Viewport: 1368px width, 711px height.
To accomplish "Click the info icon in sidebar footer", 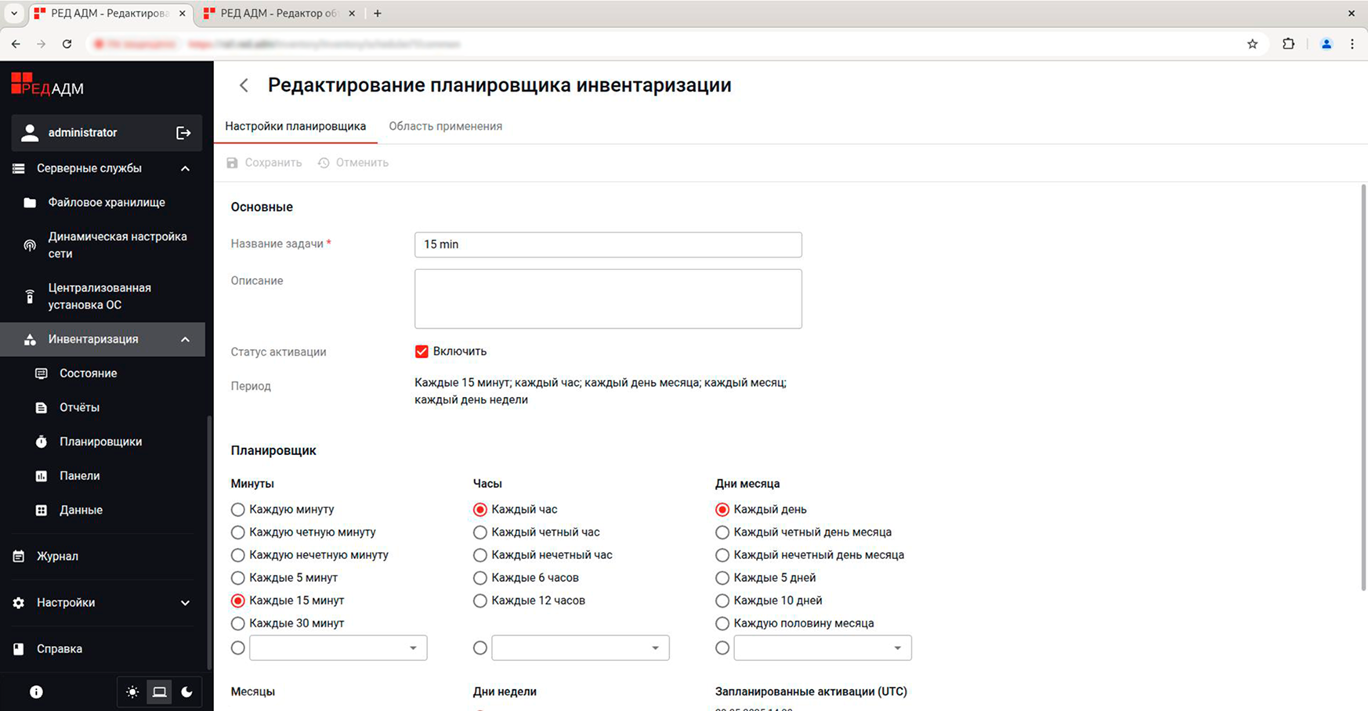I will click(x=36, y=692).
